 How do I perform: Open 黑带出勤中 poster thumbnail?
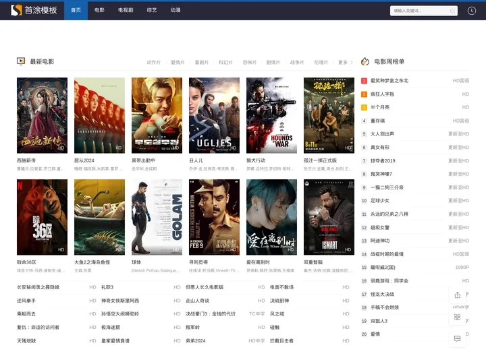point(157,115)
